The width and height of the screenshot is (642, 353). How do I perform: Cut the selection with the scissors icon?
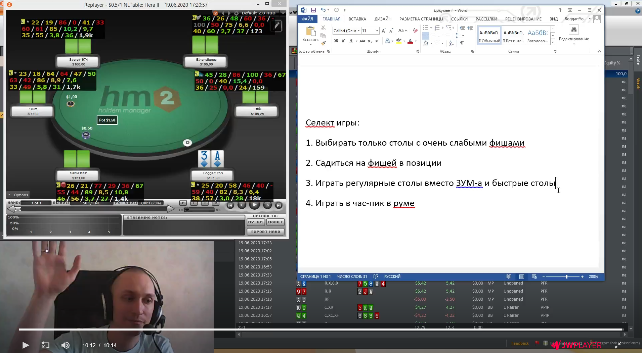[x=323, y=28]
